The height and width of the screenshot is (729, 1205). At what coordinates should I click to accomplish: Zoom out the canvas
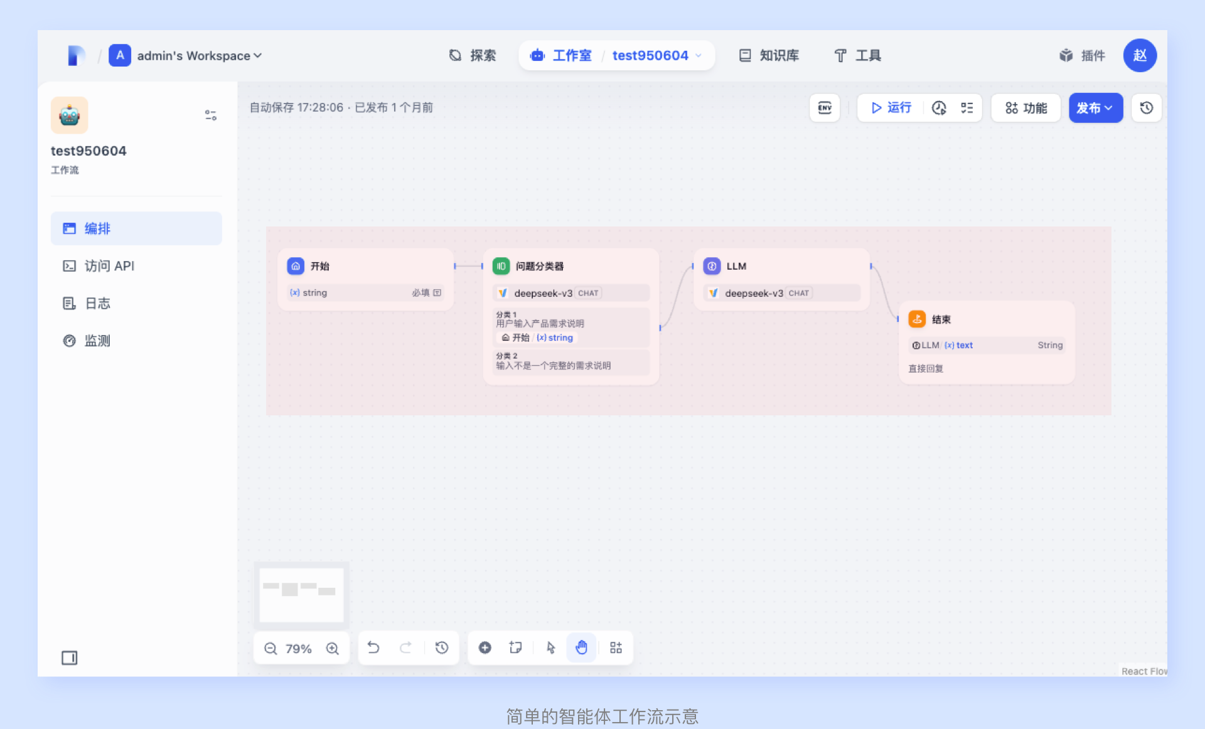coord(270,649)
